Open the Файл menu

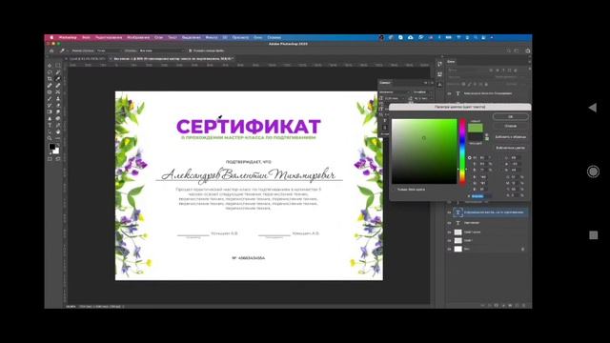[86, 37]
